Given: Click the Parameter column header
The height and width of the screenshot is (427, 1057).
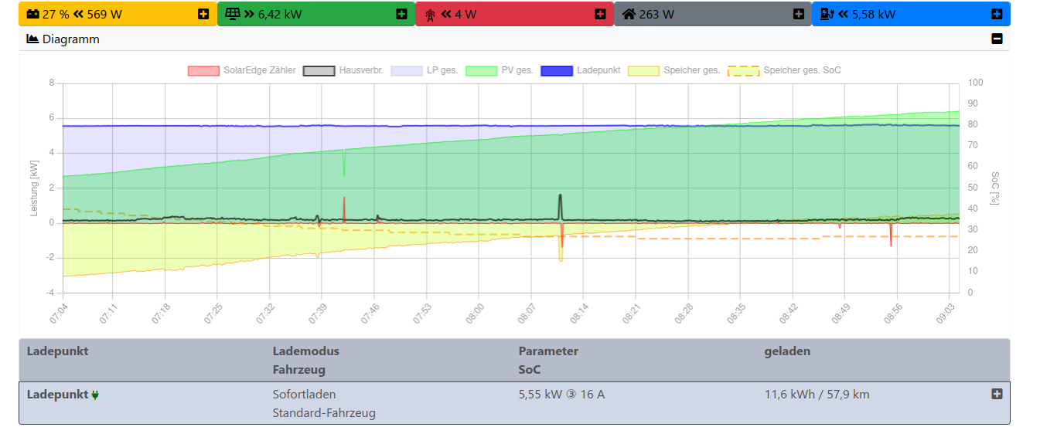Looking at the screenshot, I should (548, 351).
